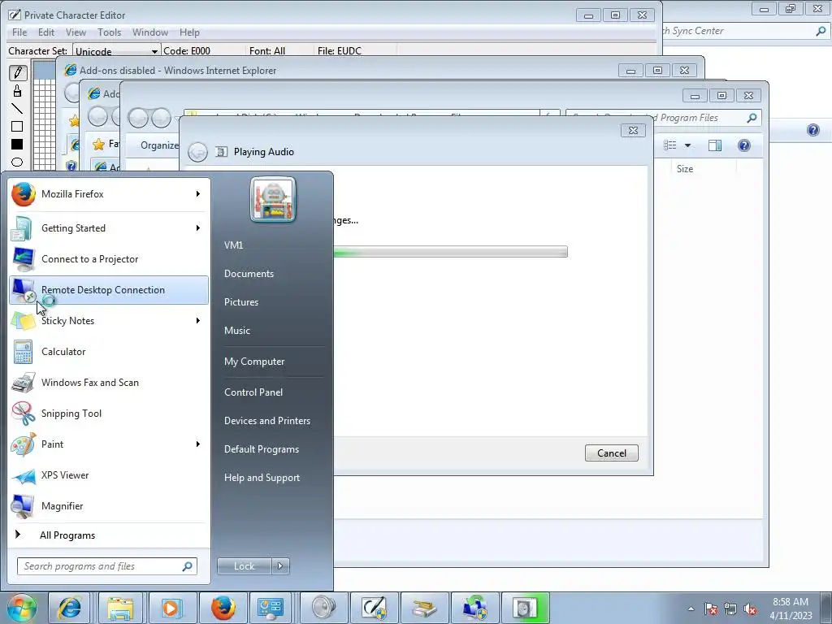832x624 pixels.
Task: Click the Search programs and files box
Action: [107, 566]
